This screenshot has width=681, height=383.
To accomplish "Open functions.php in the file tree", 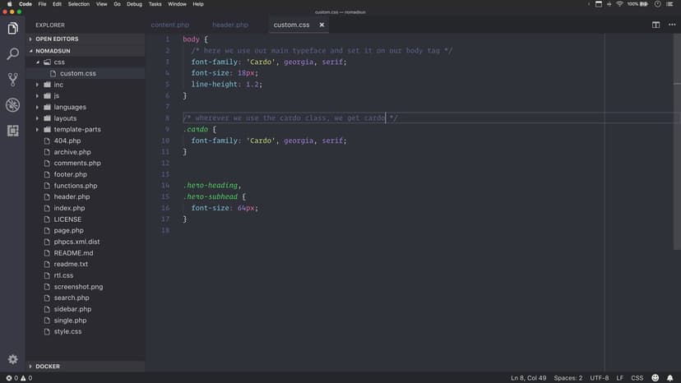I will (76, 186).
